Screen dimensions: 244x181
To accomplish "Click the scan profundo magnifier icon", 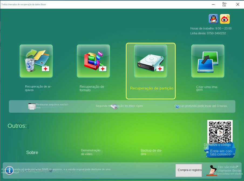I will click(177, 106).
